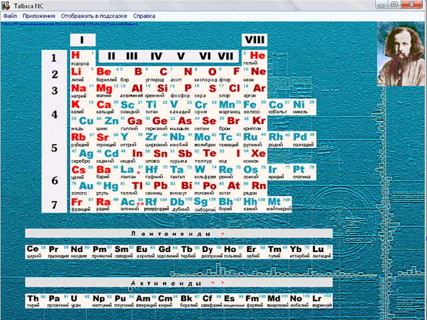Select the thorium Th actinide
Viewport: 427px width, 320px height.
pyautogui.click(x=37, y=301)
